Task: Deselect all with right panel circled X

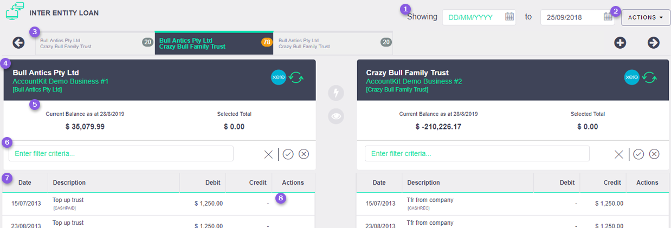Action: pyautogui.click(x=654, y=154)
